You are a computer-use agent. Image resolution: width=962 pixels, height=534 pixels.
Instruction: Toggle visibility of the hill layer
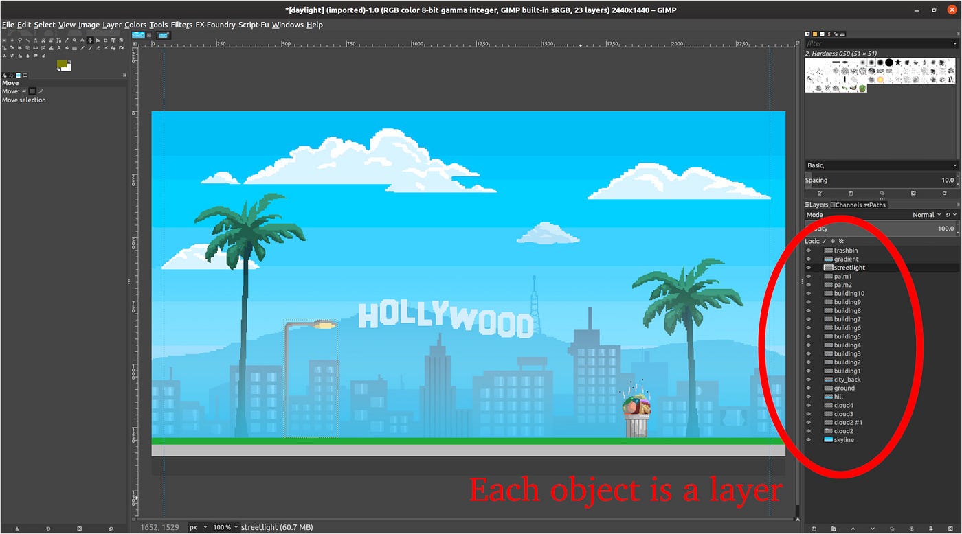(x=809, y=397)
